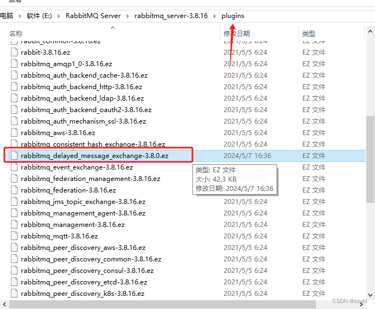Viewport: 375px width, 309px height.
Task: Select file name rabbitmq_federation-3.8.16.ez
Action: tap(68, 190)
